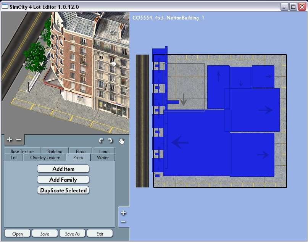Zoom in the lot plan view
The width and height of the screenshot is (308, 242).
[123, 213]
